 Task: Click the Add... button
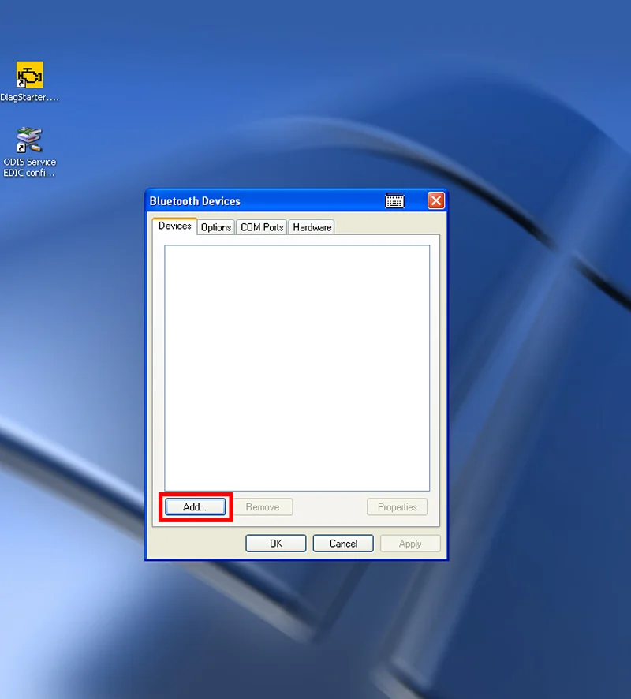[195, 506]
